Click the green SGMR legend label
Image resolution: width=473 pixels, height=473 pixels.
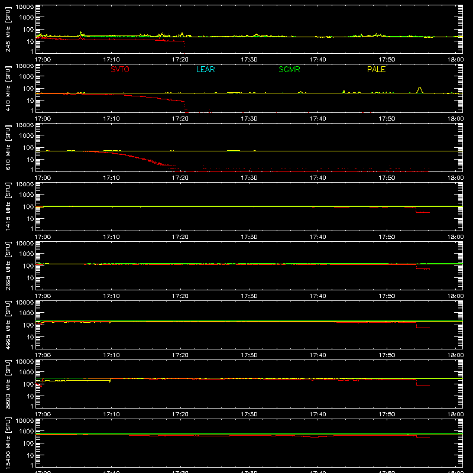(289, 69)
